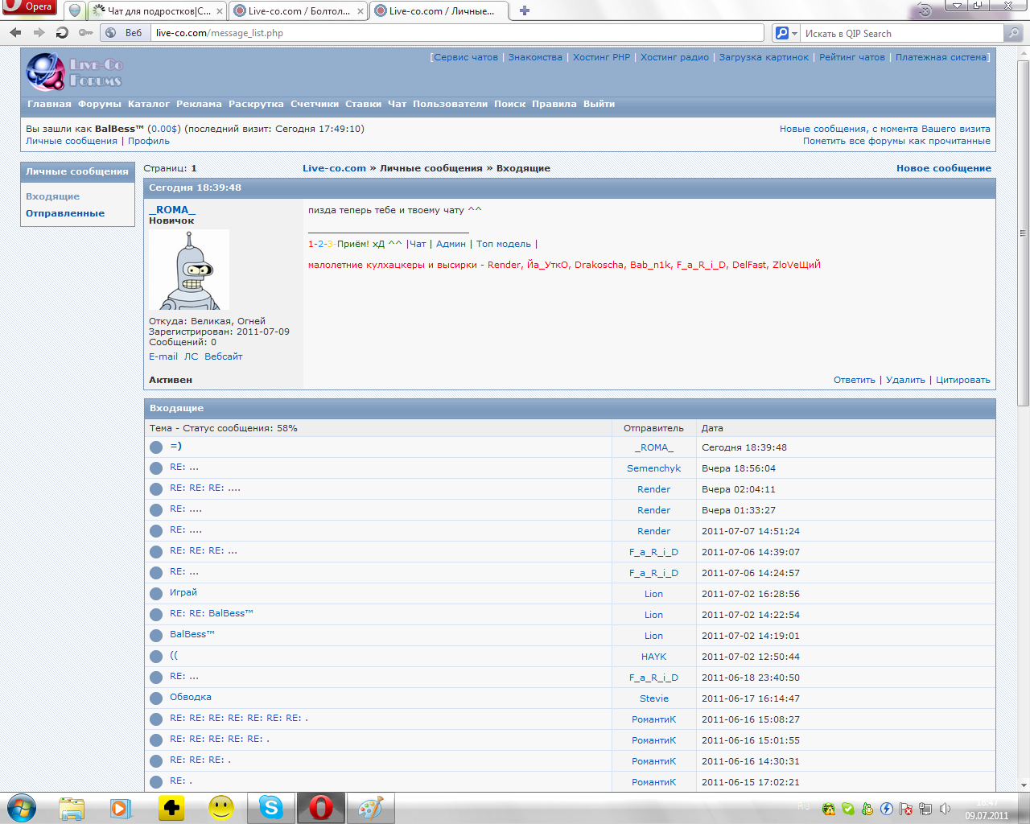Viewport: 1030px width, 824px height.
Task: Launch Paint from the taskbar
Action: point(370,807)
